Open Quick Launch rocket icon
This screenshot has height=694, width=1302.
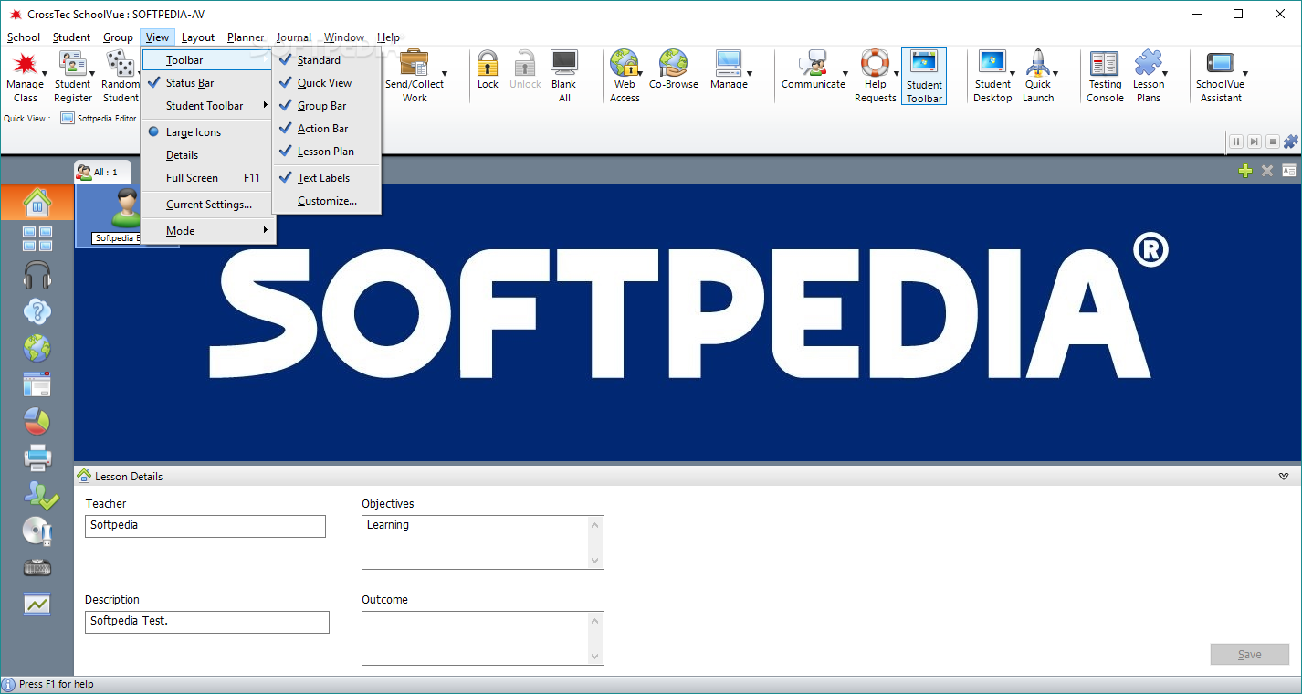coord(1038,63)
